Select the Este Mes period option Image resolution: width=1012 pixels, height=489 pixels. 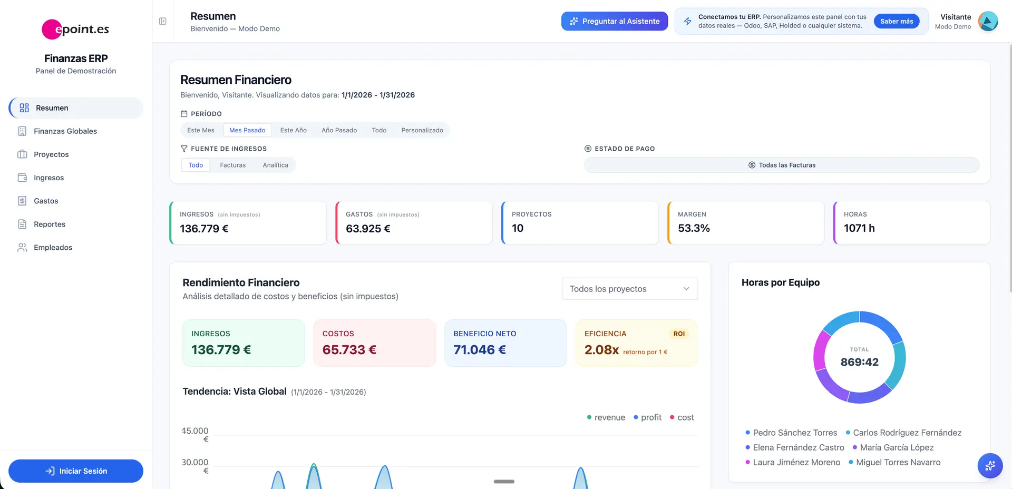point(201,130)
